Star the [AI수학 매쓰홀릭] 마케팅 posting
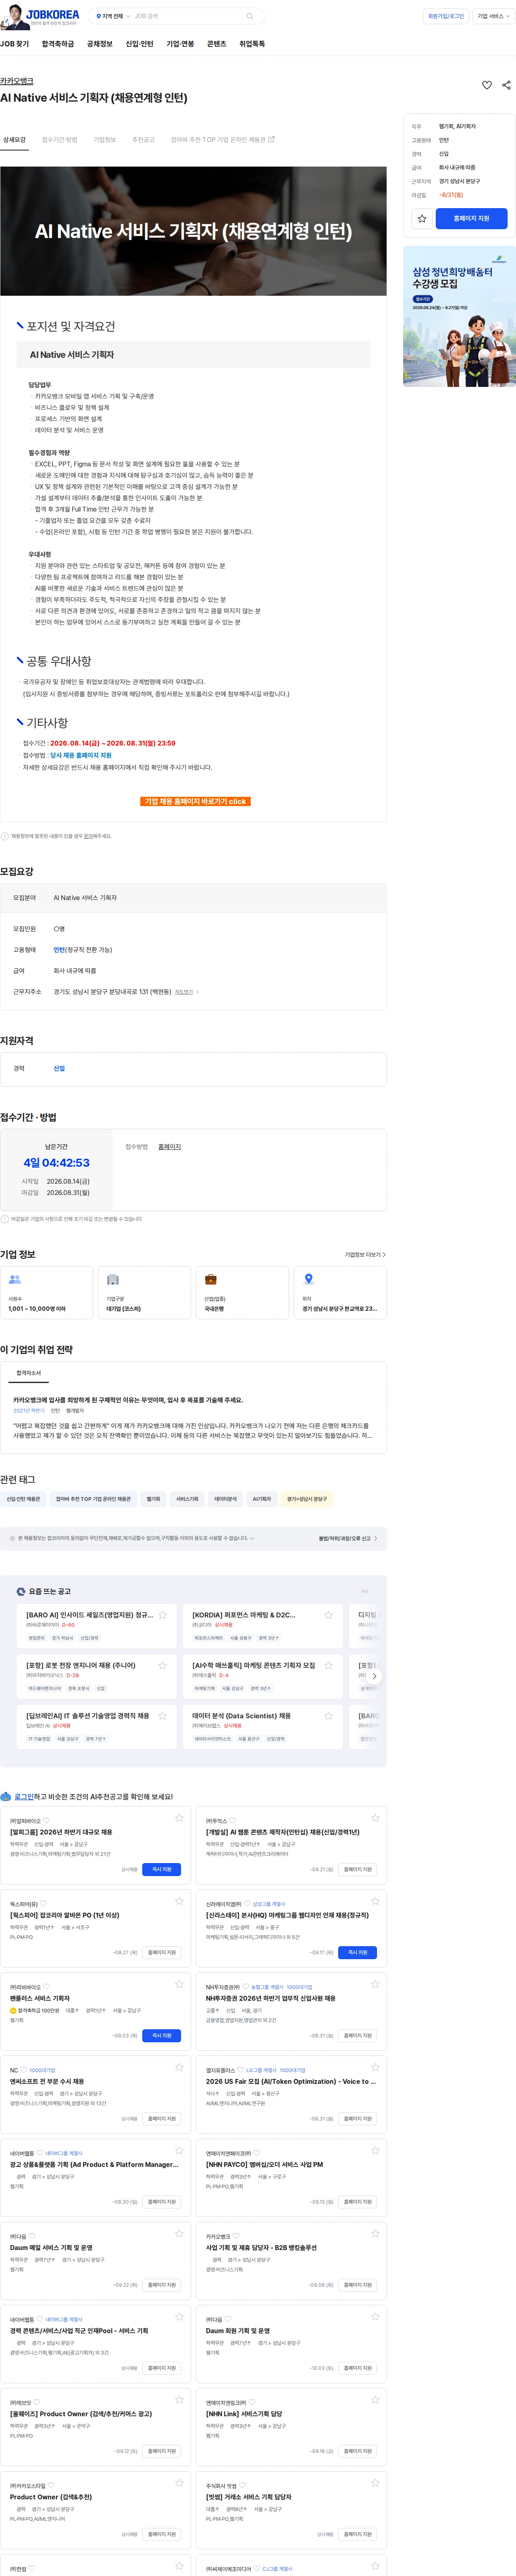This screenshot has width=516, height=2576. click(328, 1665)
